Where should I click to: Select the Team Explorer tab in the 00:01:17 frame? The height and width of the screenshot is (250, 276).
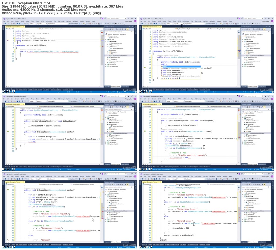pos(125,87)
